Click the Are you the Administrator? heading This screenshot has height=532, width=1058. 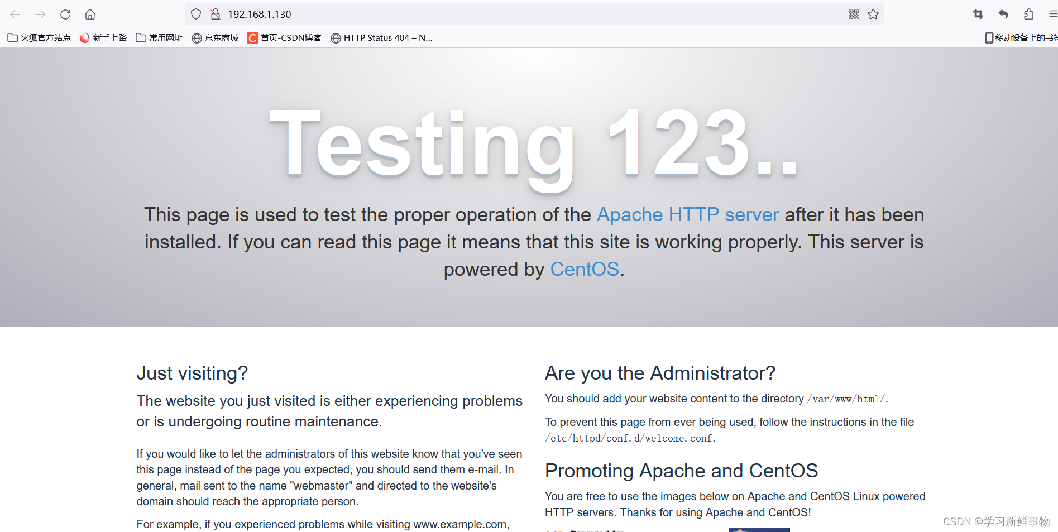(x=660, y=373)
